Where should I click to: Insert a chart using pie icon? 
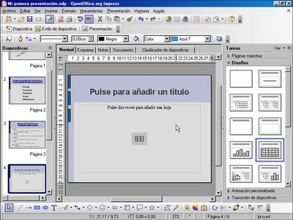tap(168, 19)
